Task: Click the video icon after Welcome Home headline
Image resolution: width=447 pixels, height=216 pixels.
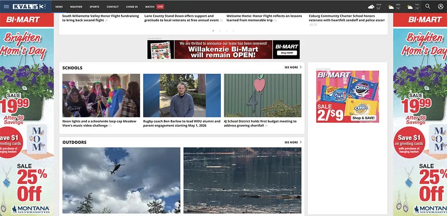Action: [x=275, y=20]
